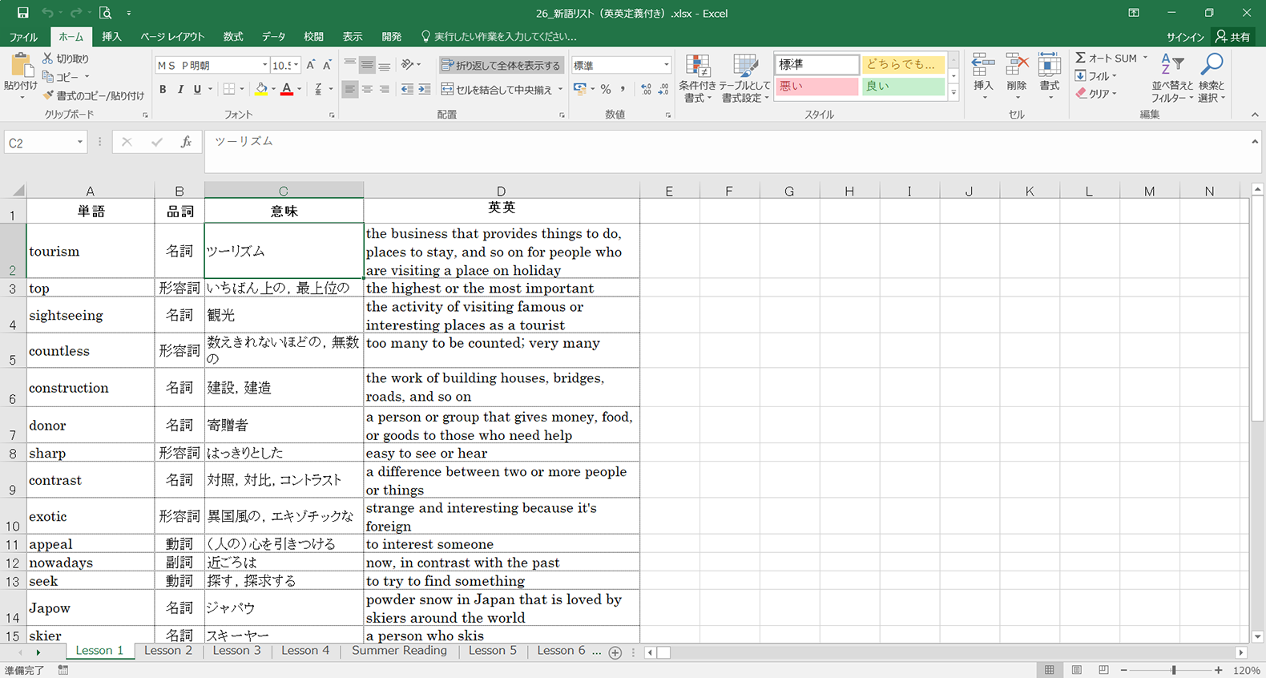Toggle Wrap Text for the cell
This screenshot has width=1266, height=678.
pyautogui.click(x=501, y=65)
